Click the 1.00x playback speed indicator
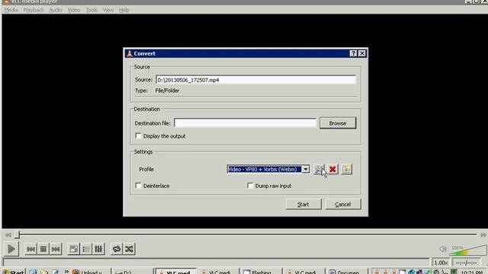The height and width of the screenshot is (274, 488). tap(441, 263)
